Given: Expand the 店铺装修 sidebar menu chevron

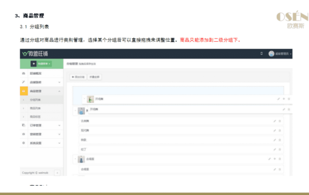Looking at the screenshot, I should pyautogui.click(x=59, y=82).
